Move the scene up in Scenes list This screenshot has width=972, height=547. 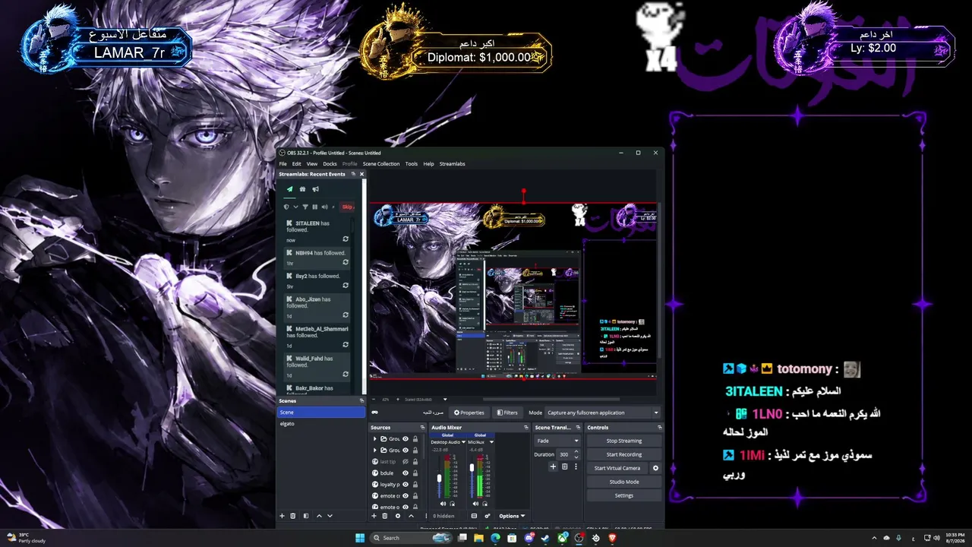[319, 516]
